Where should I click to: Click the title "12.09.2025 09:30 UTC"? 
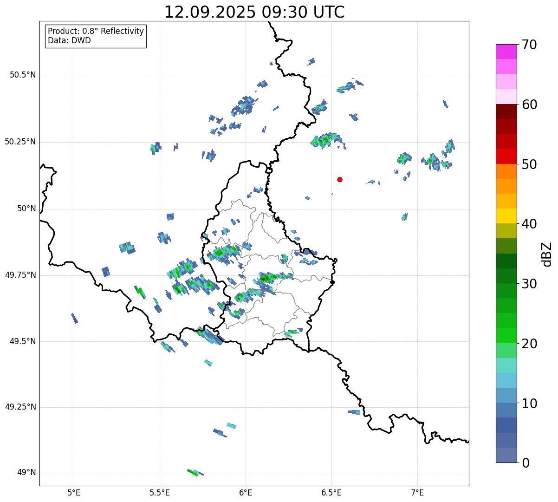tap(254, 12)
